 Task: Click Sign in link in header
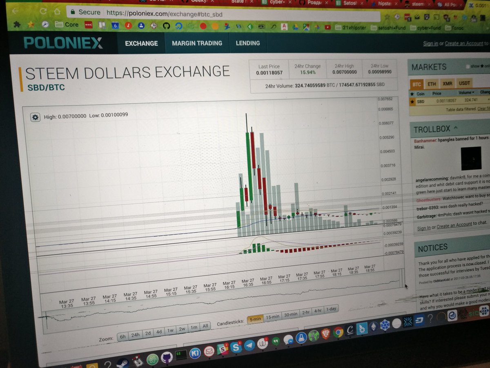(430, 44)
